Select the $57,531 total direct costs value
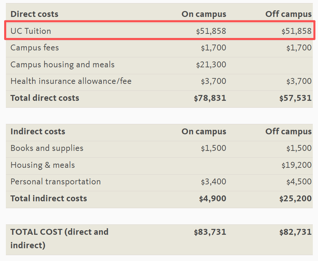318x261 pixels. click(295, 98)
